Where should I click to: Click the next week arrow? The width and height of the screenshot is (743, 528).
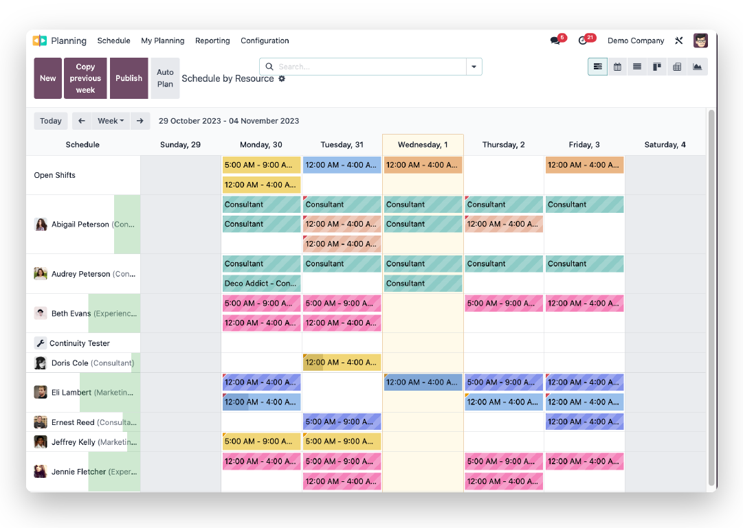click(x=140, y=120)
